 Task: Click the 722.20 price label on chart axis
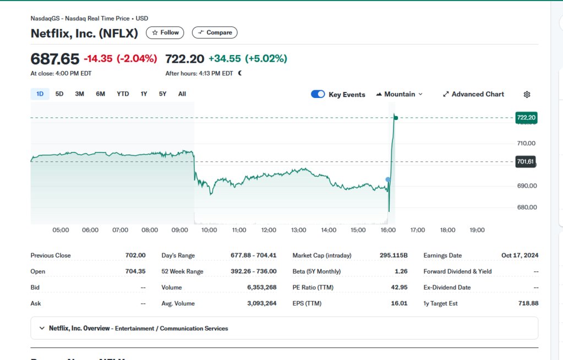click(526, 117)
